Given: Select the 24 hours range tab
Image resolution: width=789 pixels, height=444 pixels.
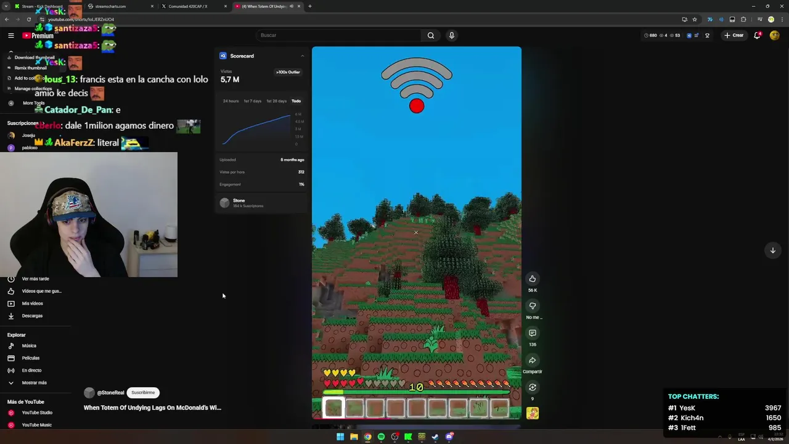Looking at the screenshot, I should [231, 101].
